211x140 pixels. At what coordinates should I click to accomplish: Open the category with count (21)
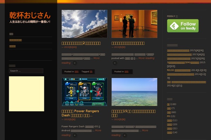[x=170, y=128]
